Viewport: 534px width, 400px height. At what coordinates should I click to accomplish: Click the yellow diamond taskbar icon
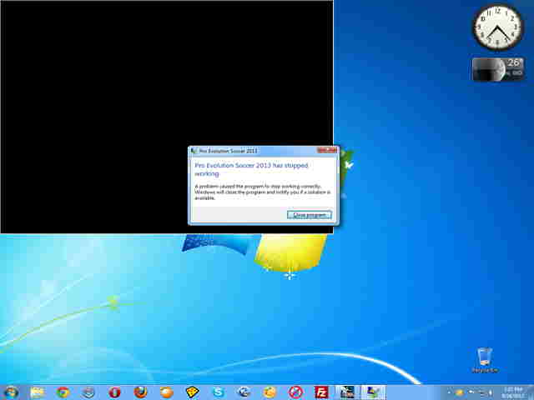coord(192,392)
